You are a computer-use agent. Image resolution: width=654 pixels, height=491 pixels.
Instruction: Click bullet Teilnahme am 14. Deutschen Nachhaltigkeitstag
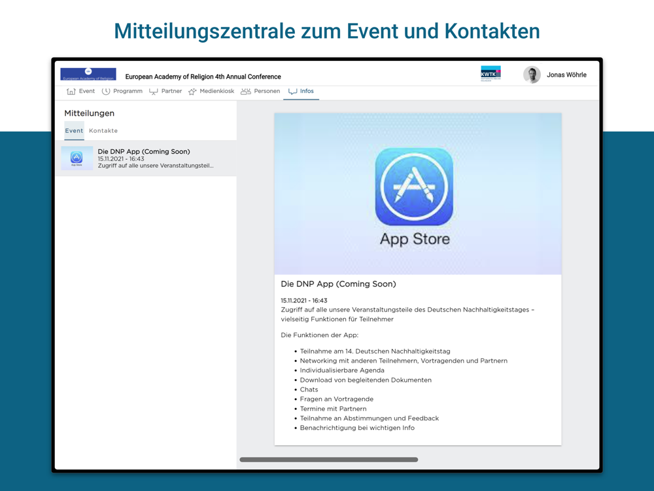coord(375,352)
